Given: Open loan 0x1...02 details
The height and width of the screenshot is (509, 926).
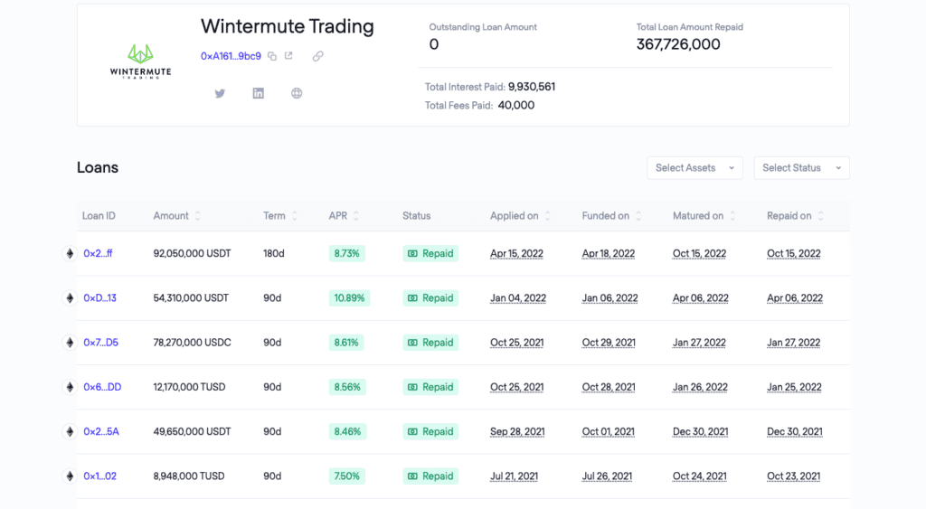Looking at the screenshot, I should (99, 476).
